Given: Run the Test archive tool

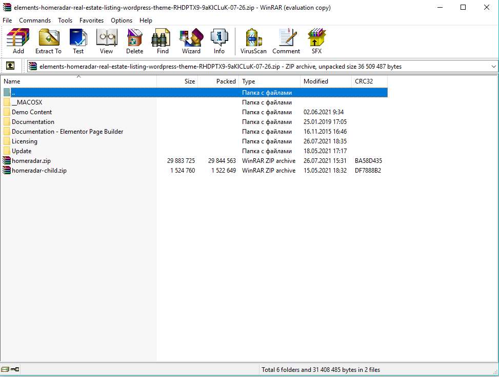Looking at the screenshot, I should tap(78, 41).
